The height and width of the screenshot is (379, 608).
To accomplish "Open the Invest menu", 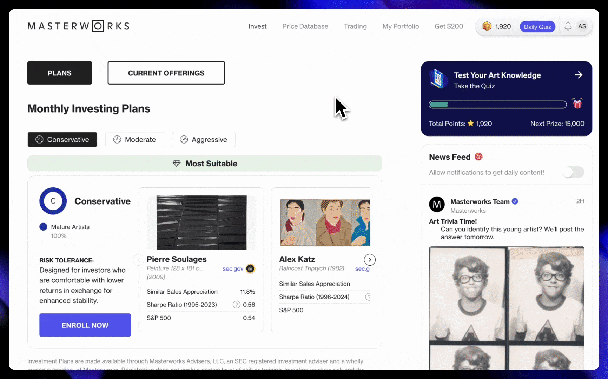I will pyautogui.click(x=257, y=26).
